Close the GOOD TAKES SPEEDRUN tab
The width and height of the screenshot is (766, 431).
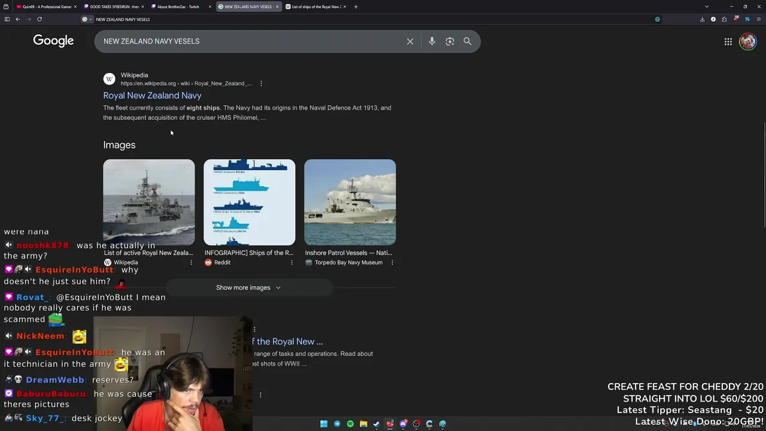tap(142, 7)
